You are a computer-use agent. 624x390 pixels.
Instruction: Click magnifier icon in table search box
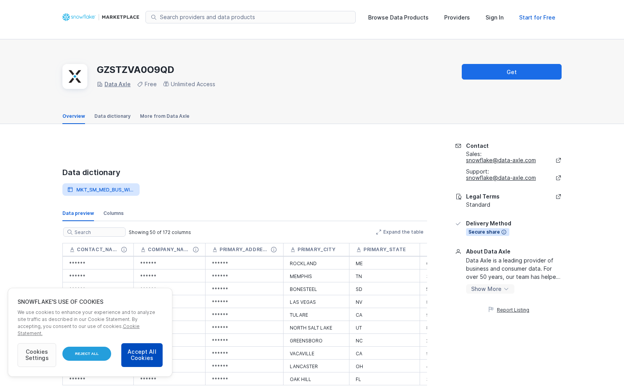coord(70,232)
